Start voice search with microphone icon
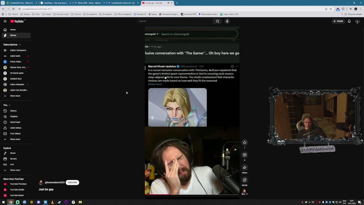The height and width of the screenshot is (205, 364). tap(227, 21)
